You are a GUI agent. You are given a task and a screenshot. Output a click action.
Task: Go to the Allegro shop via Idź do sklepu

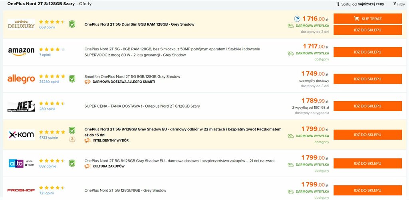(367, 79)
